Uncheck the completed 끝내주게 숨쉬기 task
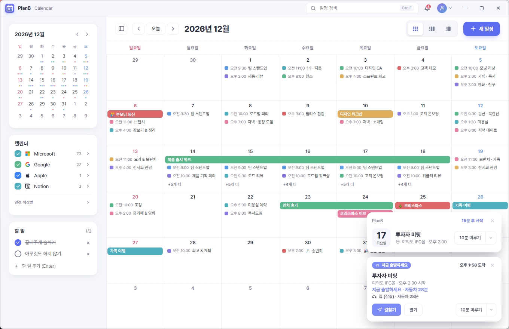509x329 pixels. pyautogui.click(x=18, y=243)
